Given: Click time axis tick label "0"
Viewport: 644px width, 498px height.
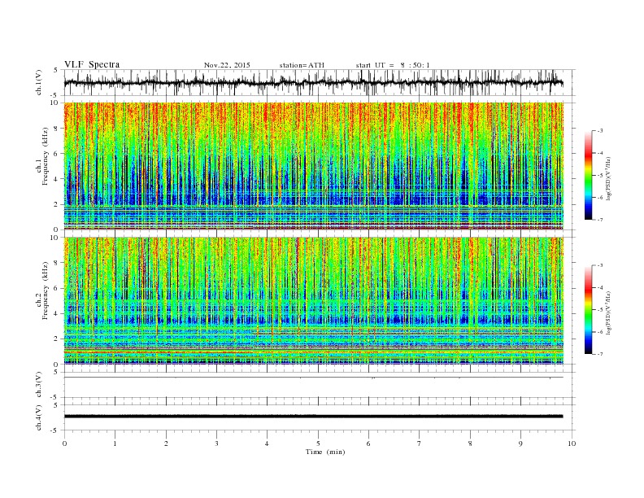Looking at the screenshot, I should click(x=64, y=443).
